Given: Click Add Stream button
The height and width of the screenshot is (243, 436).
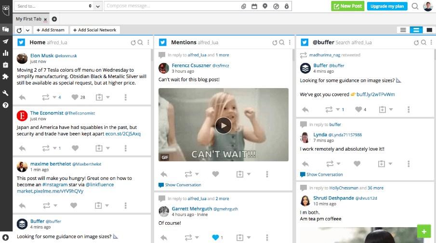Looking at the screenshot, I should (50, 30).
